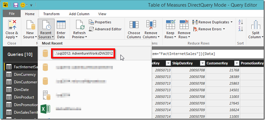Click the first blurred database entry icon below AdventureWorksDW2012
This screenshot has height=120, width=265.
coord(45,67)
